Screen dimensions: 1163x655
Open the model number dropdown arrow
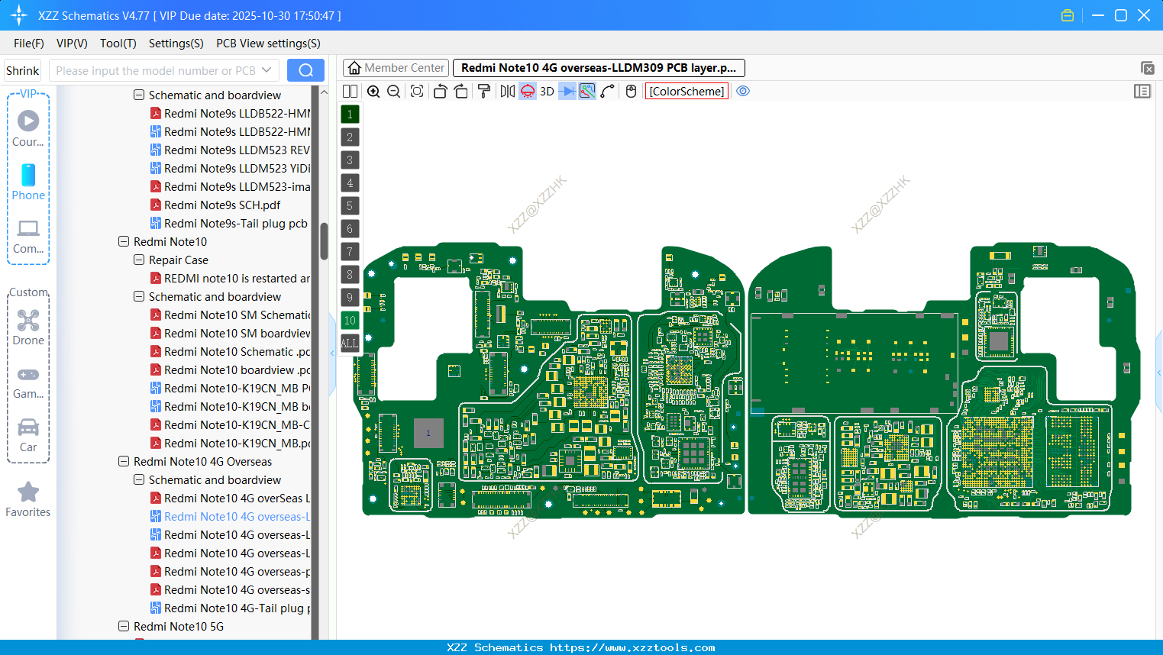tap(267, 70)
